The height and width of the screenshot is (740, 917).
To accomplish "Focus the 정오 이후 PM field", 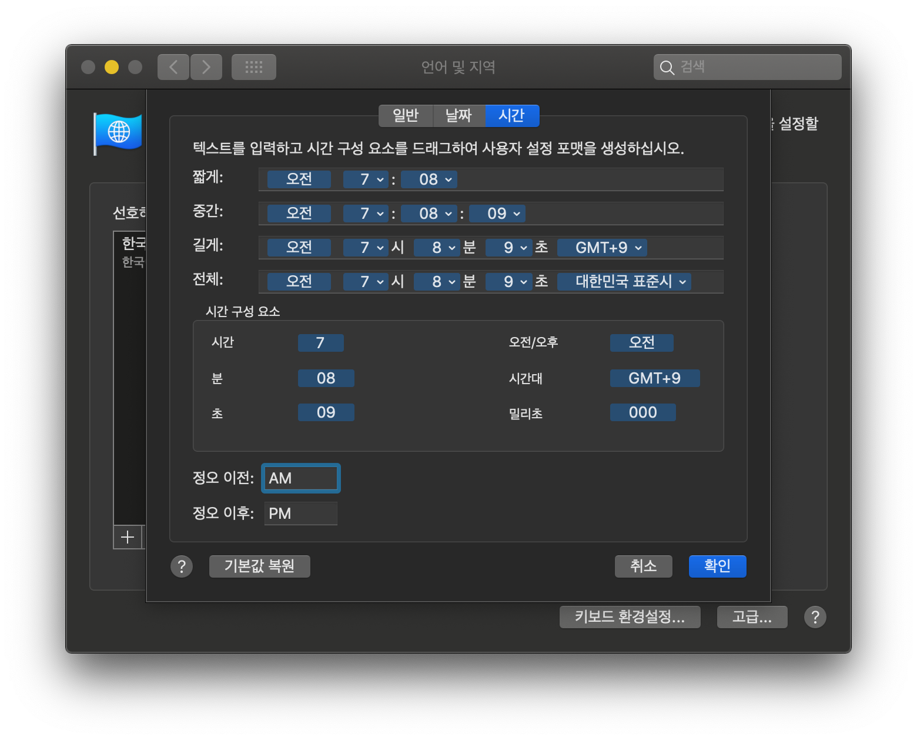I will tap(301, 514).
